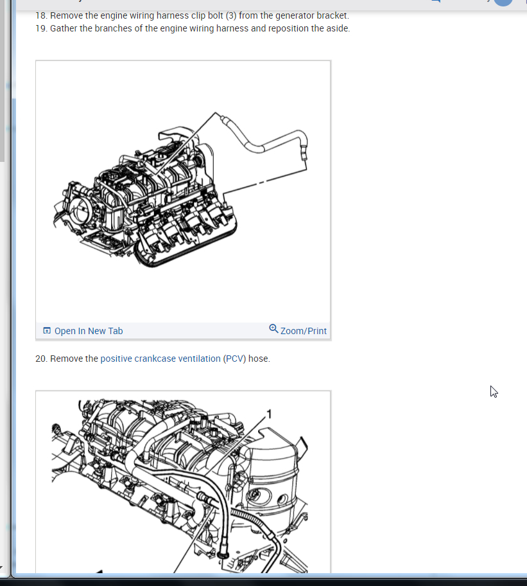Select the lower engine wiring diagram image
The height and width of the screenshot is (586, 527).
[183, 483]
